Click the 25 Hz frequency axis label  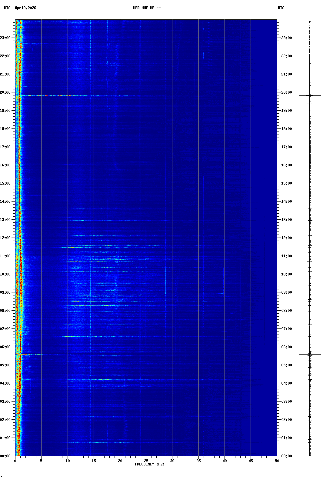coord(146,461)
